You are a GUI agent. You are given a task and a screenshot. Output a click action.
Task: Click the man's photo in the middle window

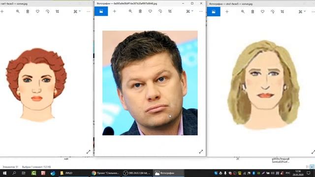[x=150, y=83]
